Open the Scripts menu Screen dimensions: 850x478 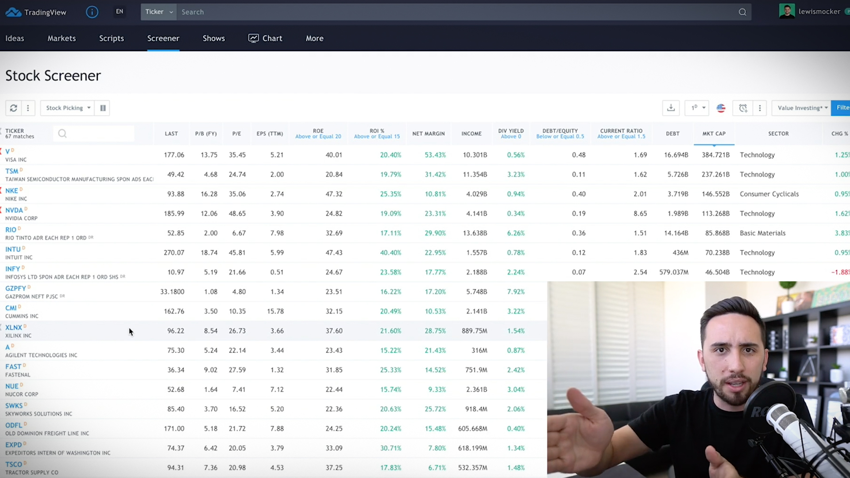(x=112, y=39)
